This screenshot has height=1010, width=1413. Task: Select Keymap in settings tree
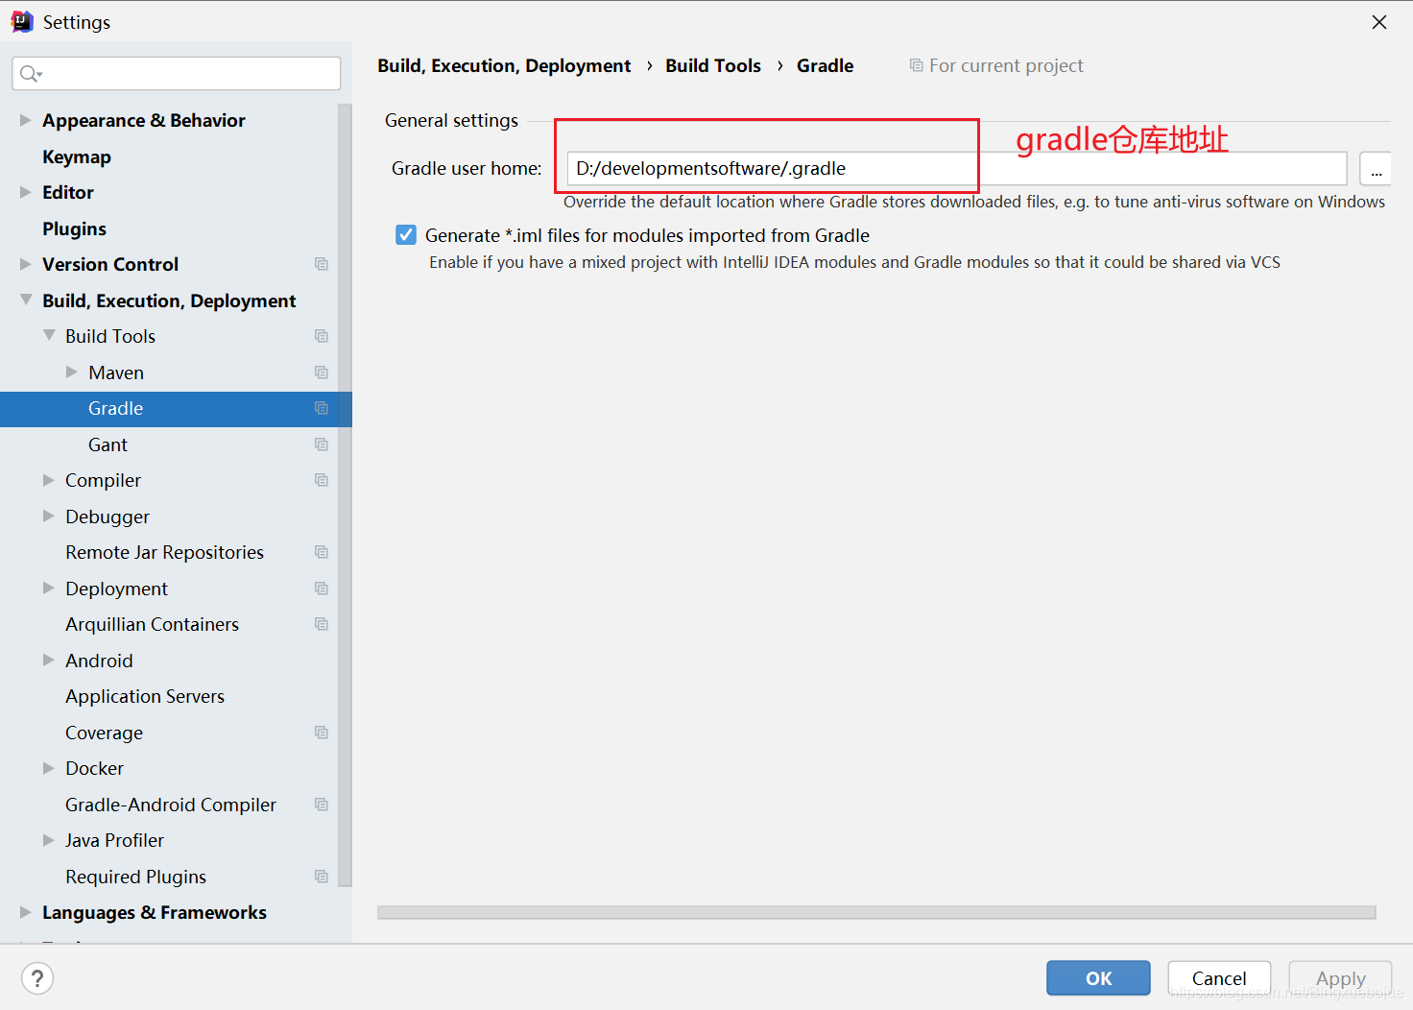coord(77,156)
